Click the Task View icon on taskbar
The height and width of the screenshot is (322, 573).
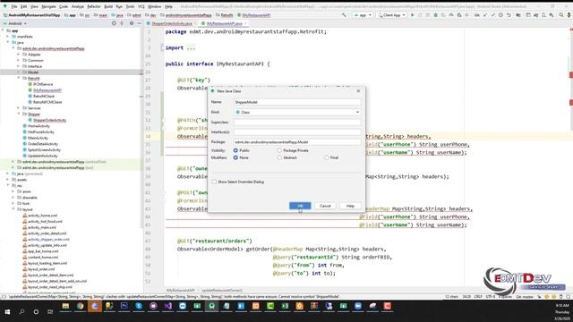click(x=50, y=312)
